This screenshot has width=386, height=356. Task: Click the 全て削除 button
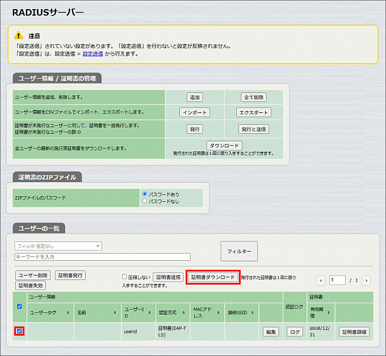click(254, 98)
